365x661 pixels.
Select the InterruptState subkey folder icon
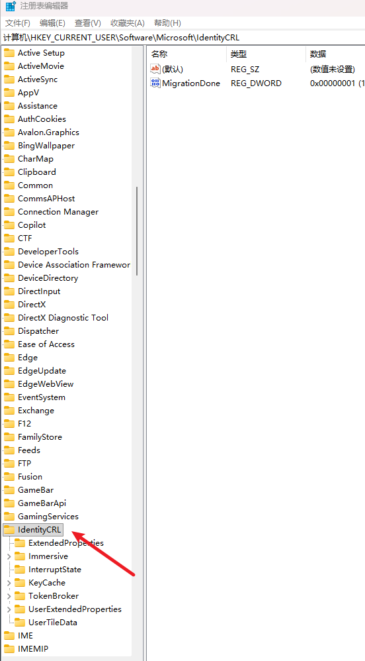20,570
